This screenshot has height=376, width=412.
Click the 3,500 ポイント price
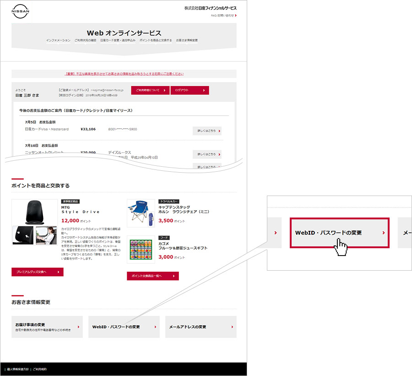click(x=172, y=221)
